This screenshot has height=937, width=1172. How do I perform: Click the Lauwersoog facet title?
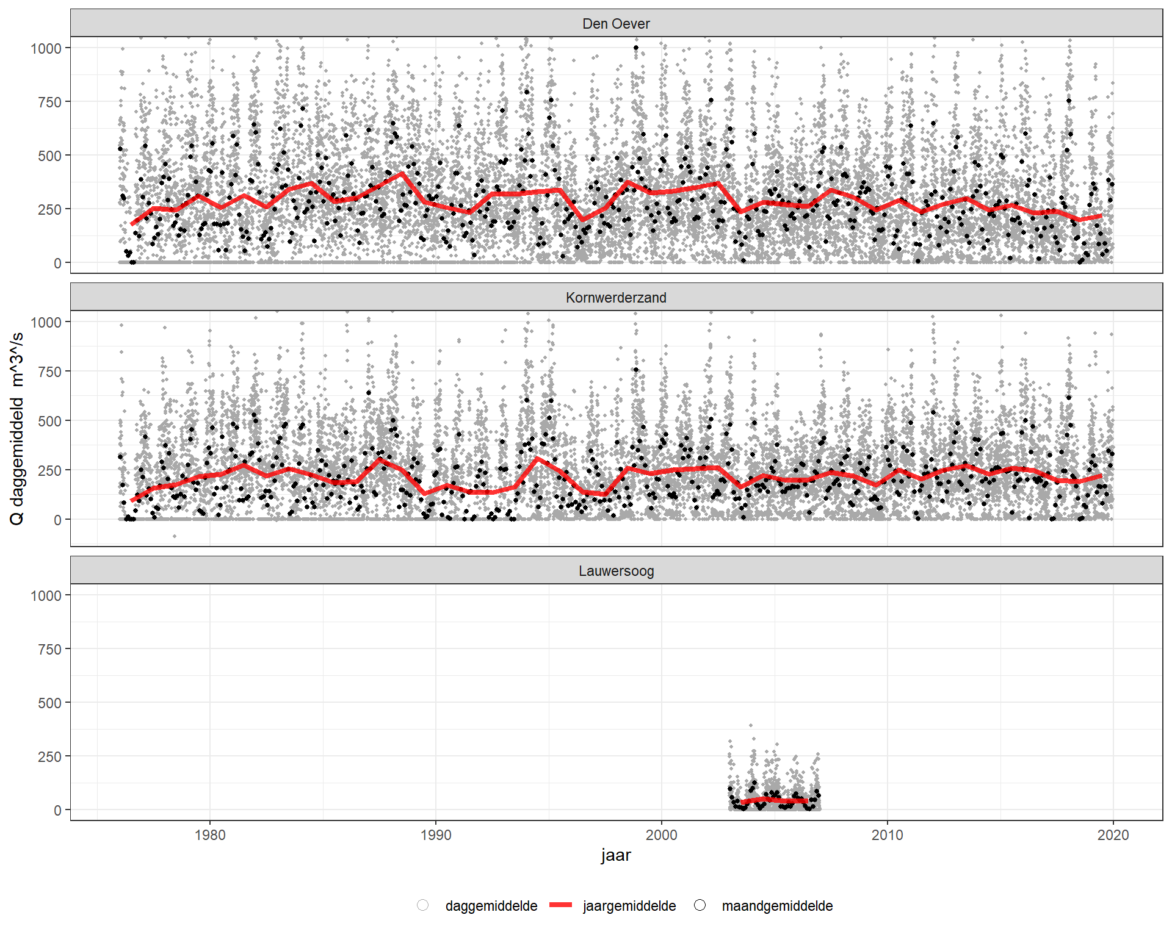(x=616, y=571)
